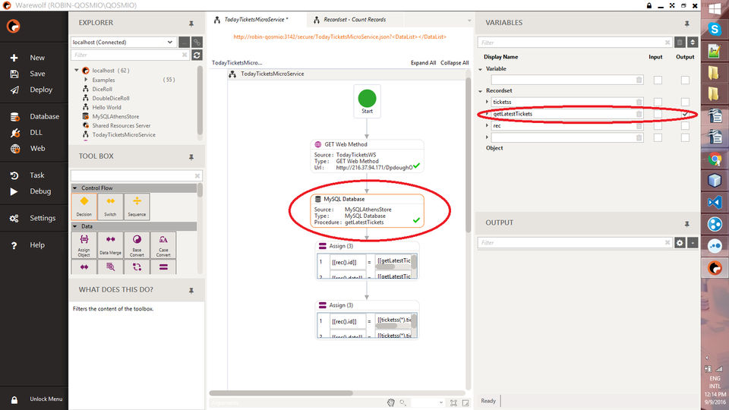Toggle Output checkbox for rec recordset
Viewport: 729px width, 410px height.
(685, 126)
